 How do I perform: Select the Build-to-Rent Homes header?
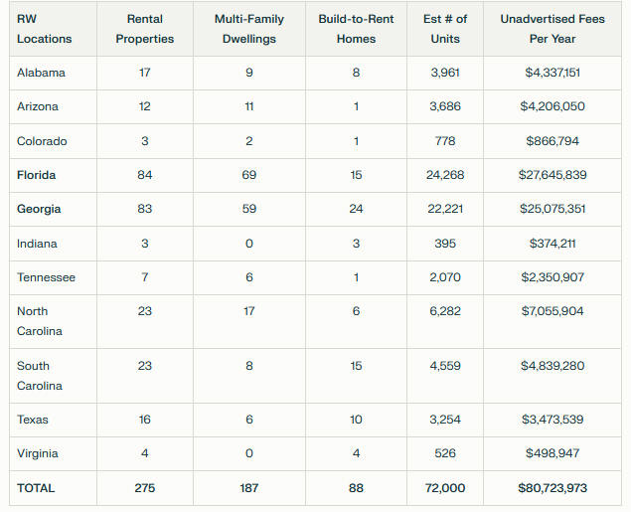coord(356,29)
